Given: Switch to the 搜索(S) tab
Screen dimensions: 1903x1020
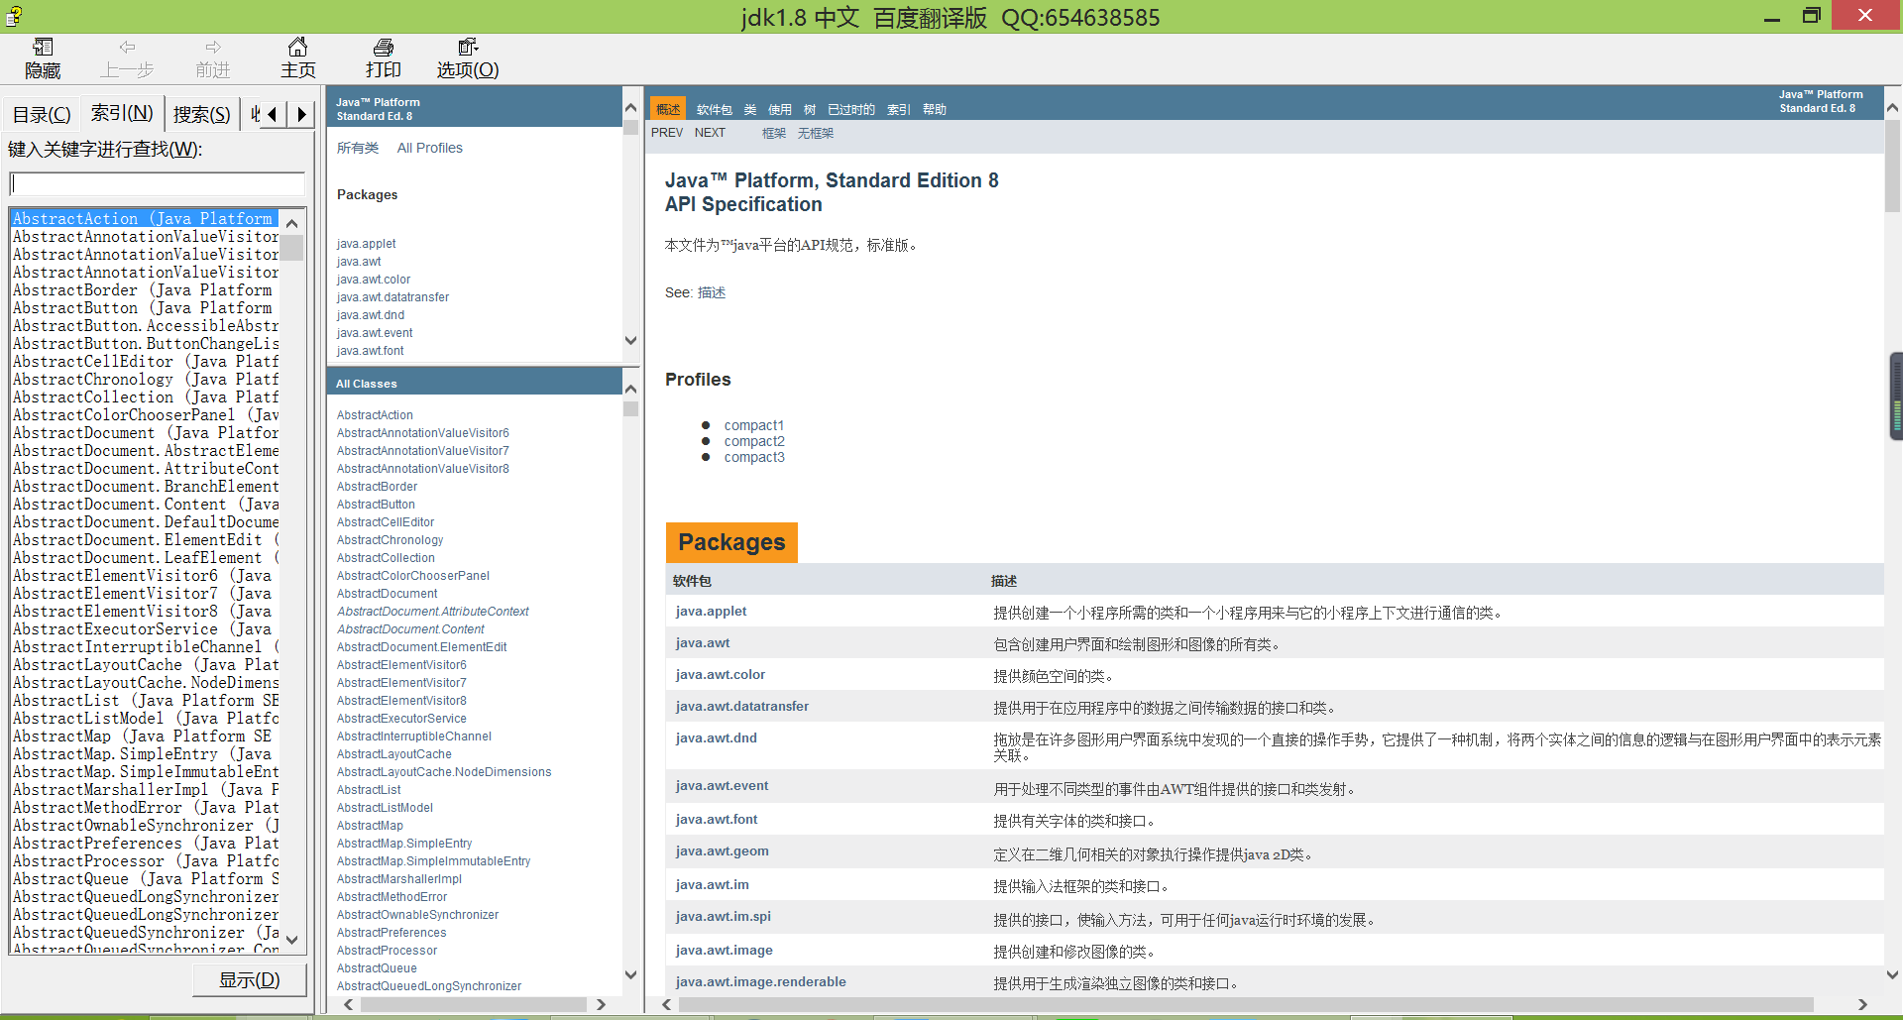Looking at the screenshot, I should pyautogui.click(x=202, y=115).
